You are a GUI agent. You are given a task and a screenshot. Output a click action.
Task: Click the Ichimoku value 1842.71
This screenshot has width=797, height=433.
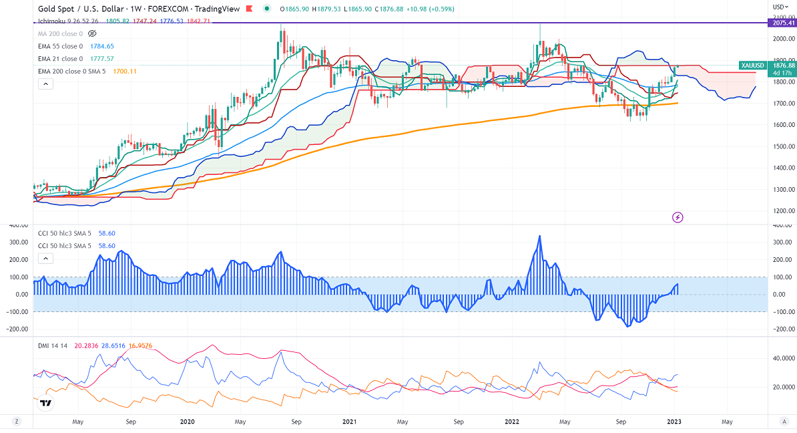tap(198, 21)
